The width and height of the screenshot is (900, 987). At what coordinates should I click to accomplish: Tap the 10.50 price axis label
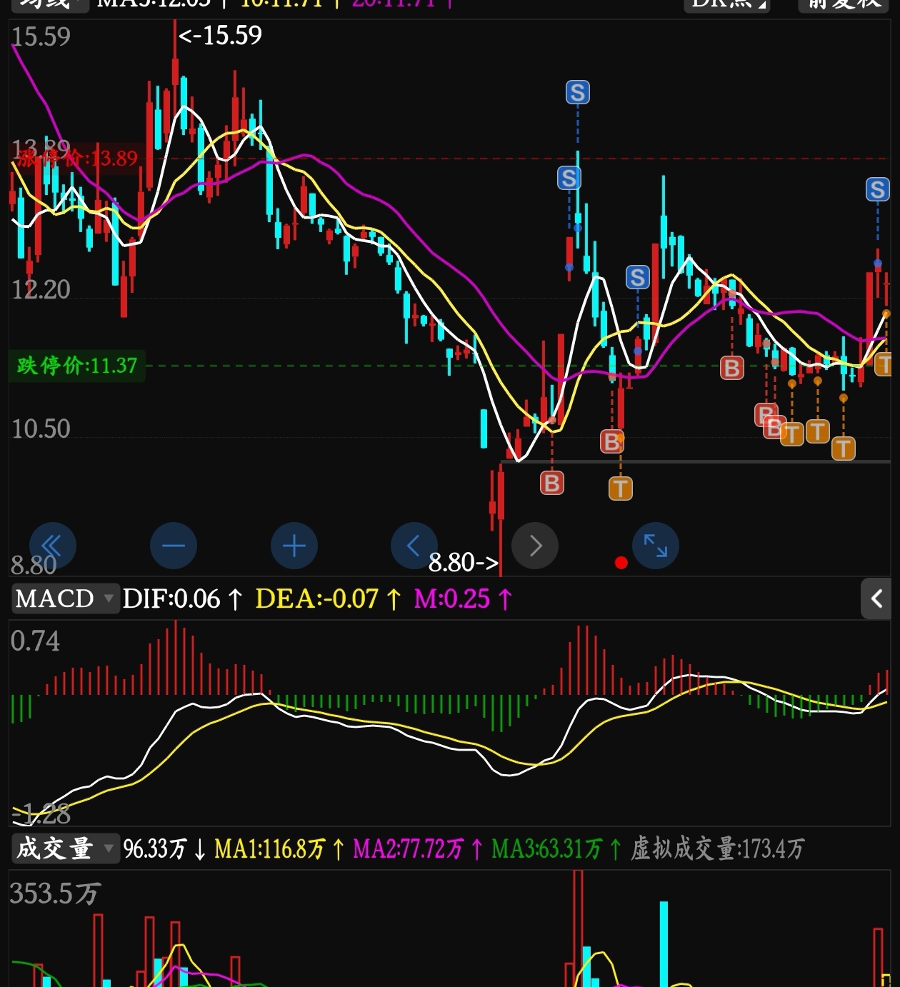41,429
